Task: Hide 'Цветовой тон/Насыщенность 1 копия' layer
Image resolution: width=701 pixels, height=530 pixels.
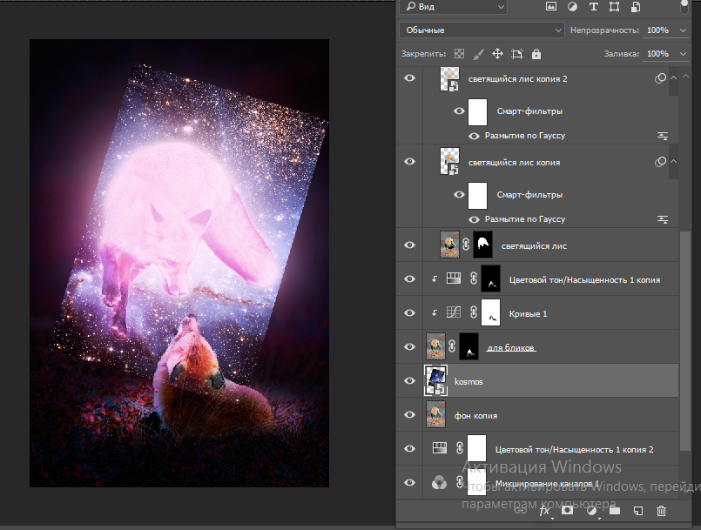Action: tap(409, 278)
